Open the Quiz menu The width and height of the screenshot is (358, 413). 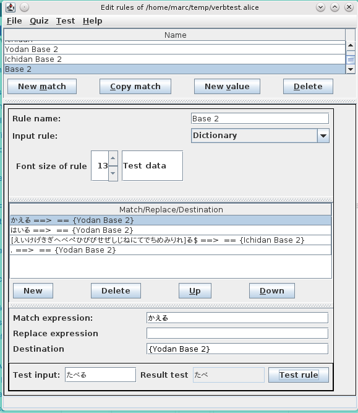pos(39,21)
